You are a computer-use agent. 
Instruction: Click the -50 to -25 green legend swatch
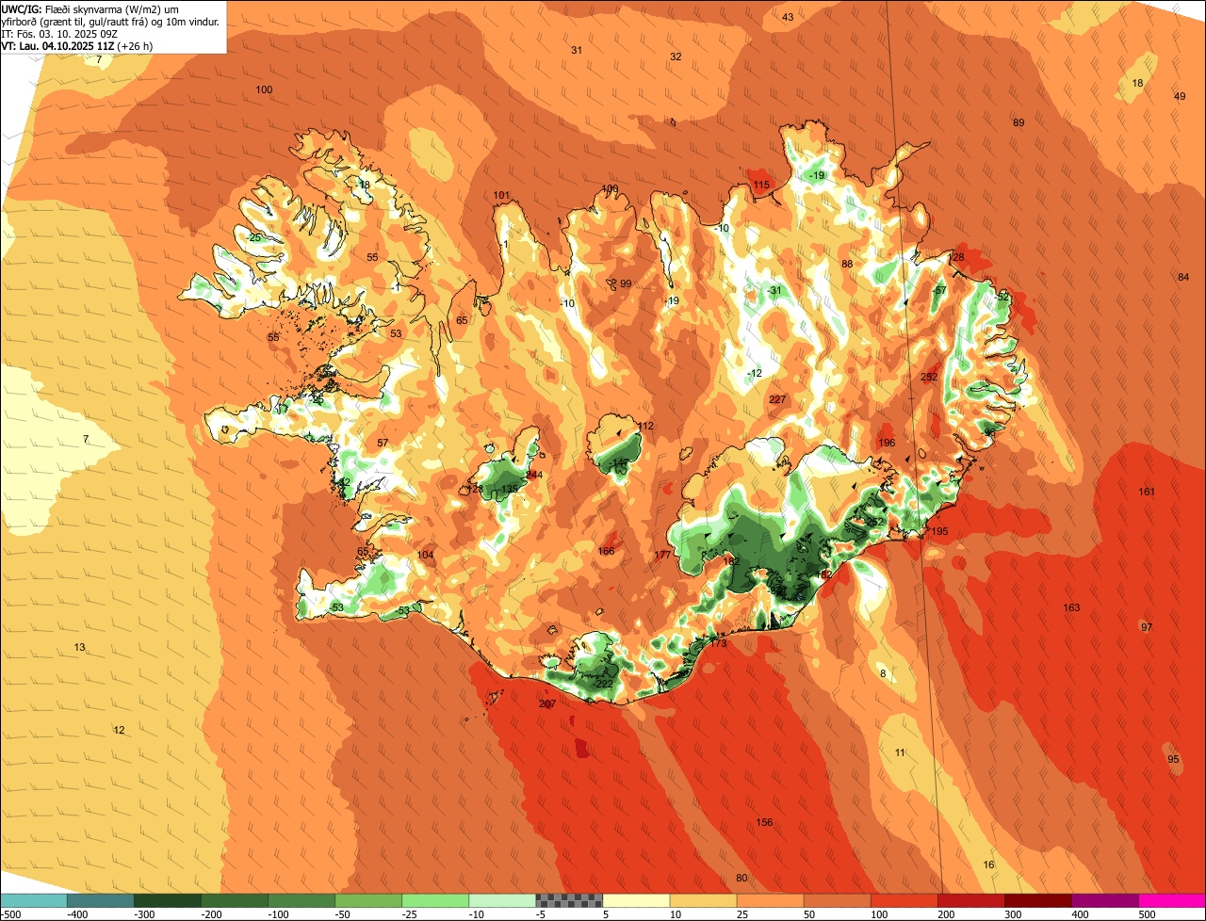coord(367,900)
